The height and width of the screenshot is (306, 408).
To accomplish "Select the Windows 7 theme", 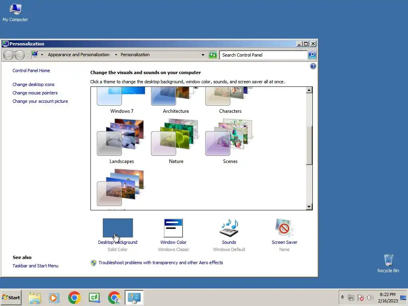I will pos(122,101).
